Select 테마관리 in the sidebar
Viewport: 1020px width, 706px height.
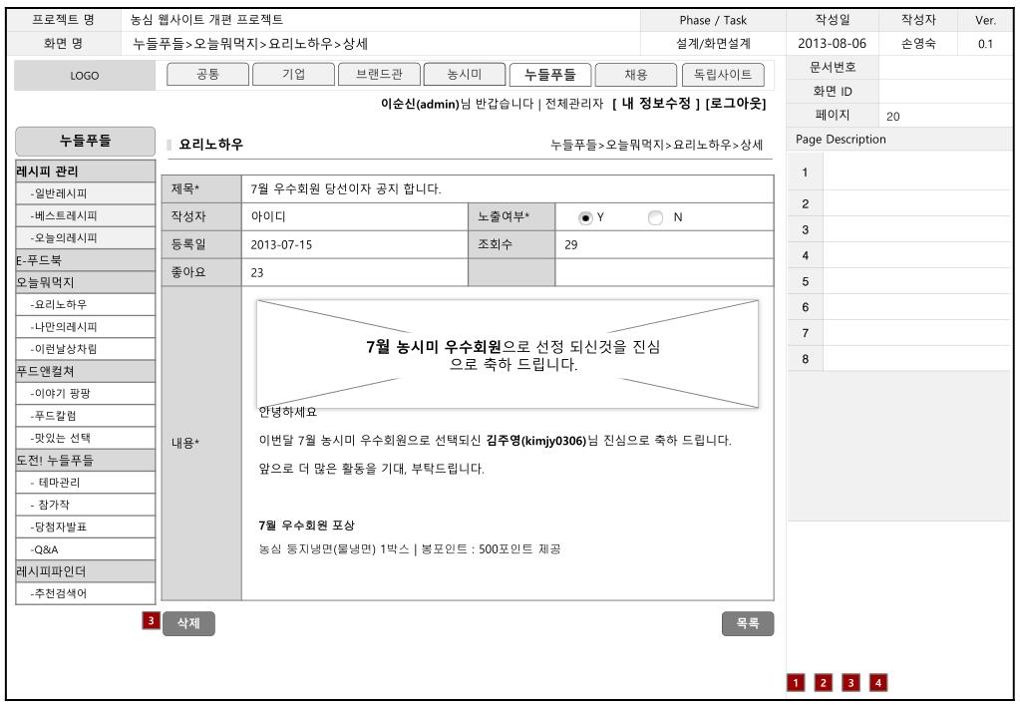(x=85, y=483)
